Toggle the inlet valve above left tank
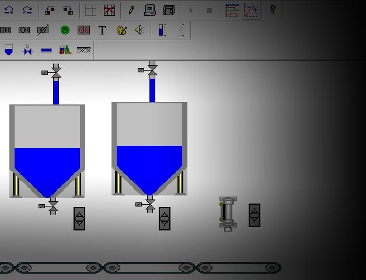This screenshot has height=280, width=366. click(56, 72)
